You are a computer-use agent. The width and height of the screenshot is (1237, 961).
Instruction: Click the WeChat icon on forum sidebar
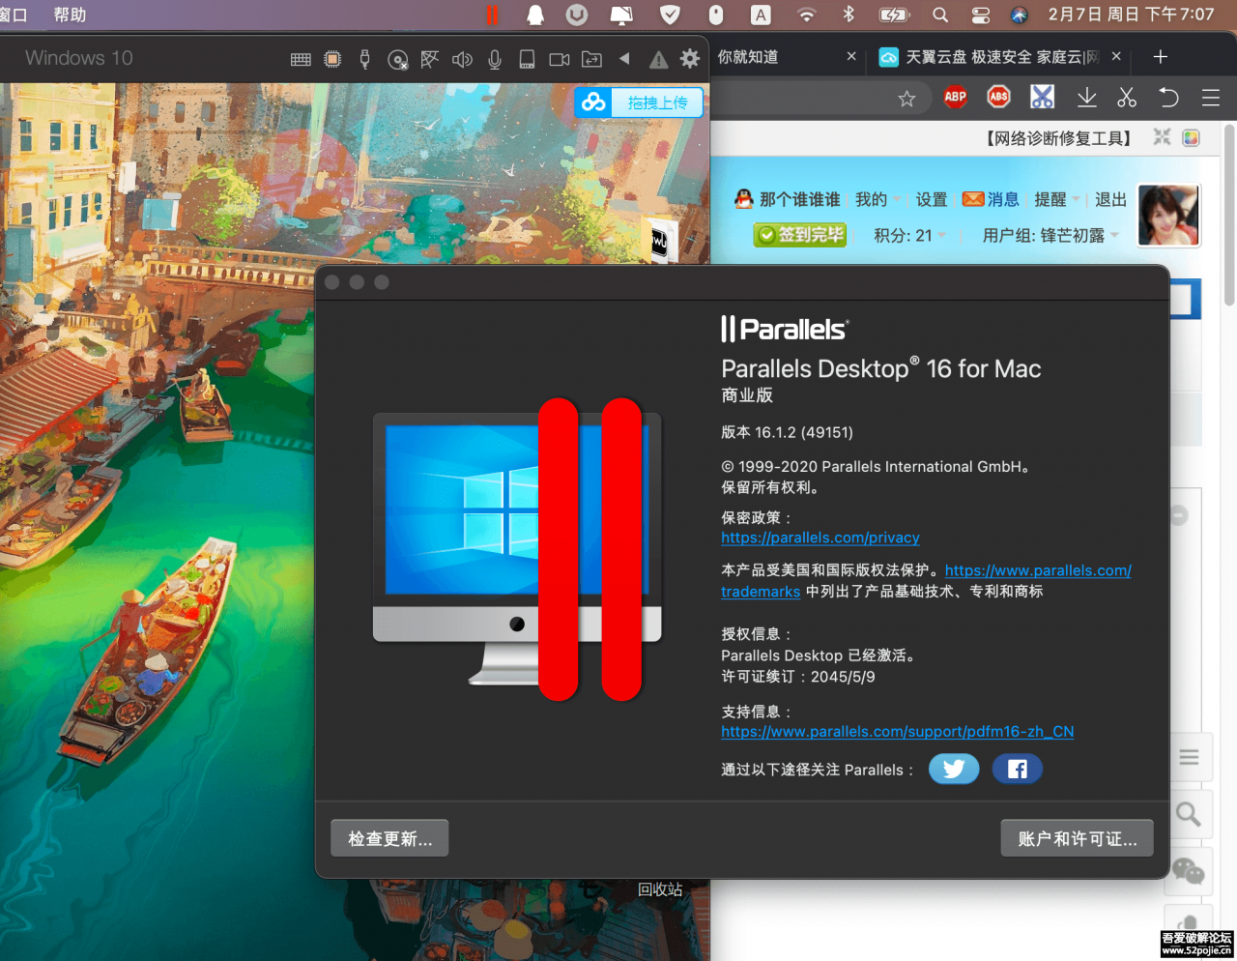tap(1189, 871)
